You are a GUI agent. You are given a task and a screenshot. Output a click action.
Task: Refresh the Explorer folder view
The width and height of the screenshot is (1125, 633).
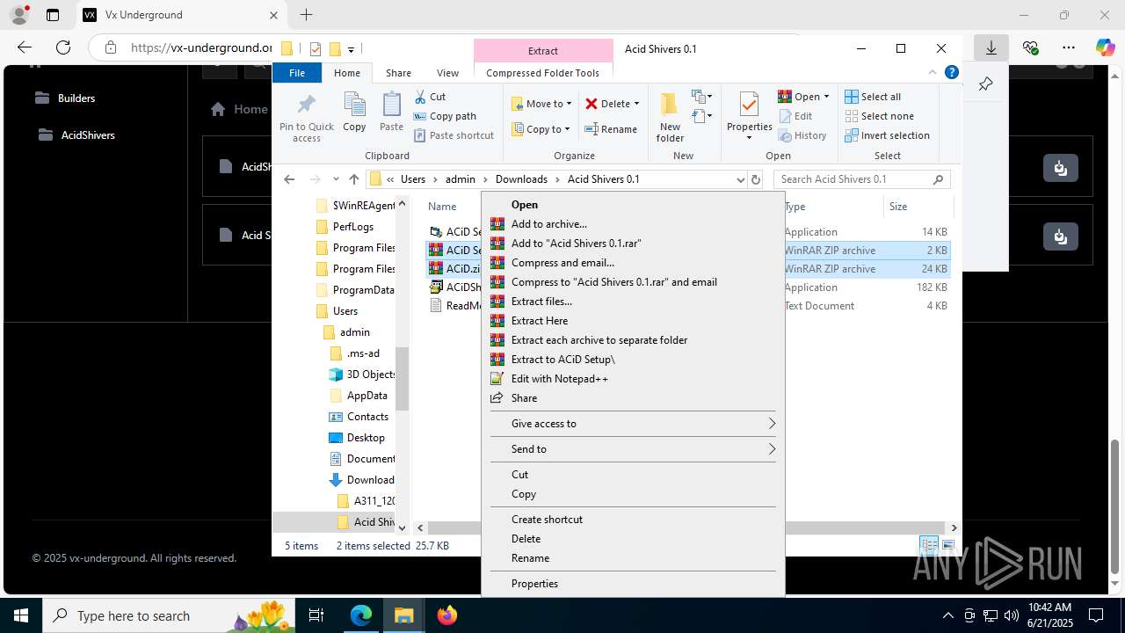click(755, 179)
